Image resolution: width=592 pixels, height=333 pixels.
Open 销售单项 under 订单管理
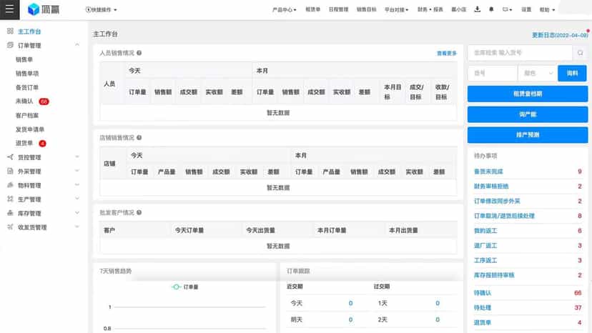27,73
